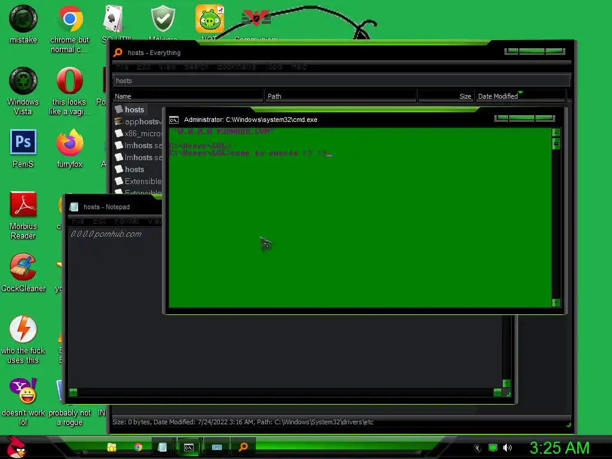612x459 pixels.
Task: Open the Help menu in Everything
Action: (299, 66)
